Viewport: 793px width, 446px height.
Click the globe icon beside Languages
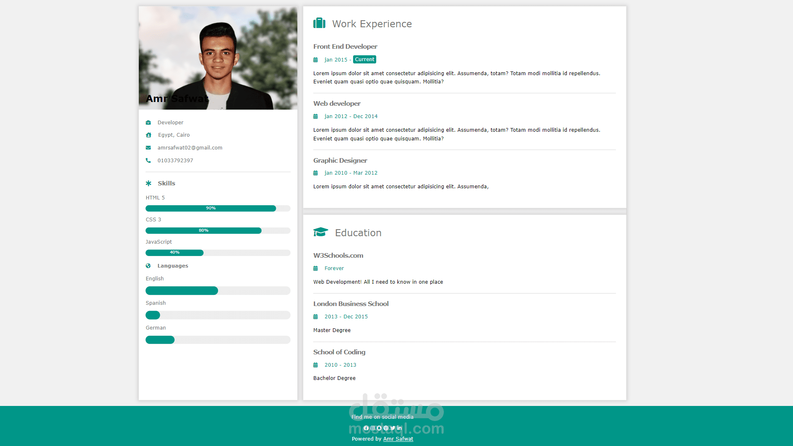click(x=148, y=266)
